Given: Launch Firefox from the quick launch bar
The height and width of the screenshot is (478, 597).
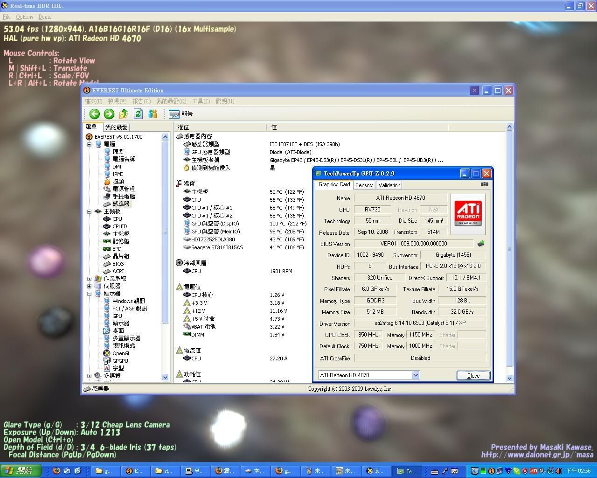Looking at the screenshot, I should tap(56, 471).
